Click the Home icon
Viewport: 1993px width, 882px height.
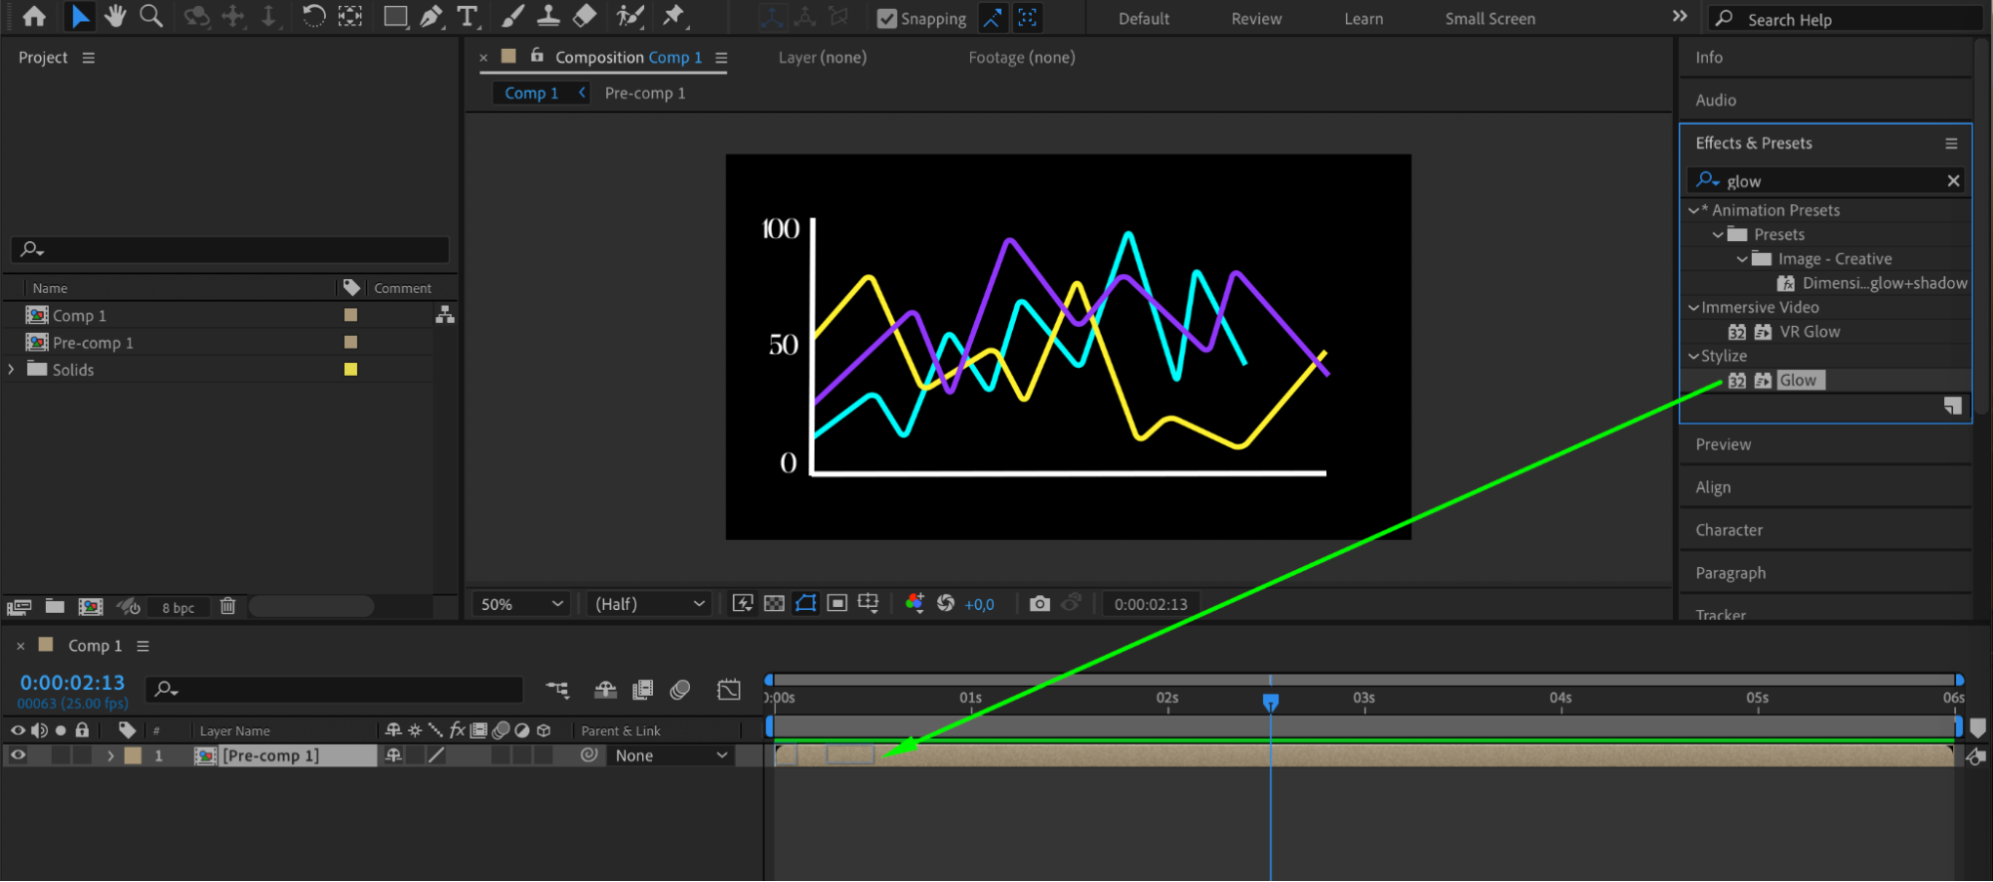click(x=34, y=16)
